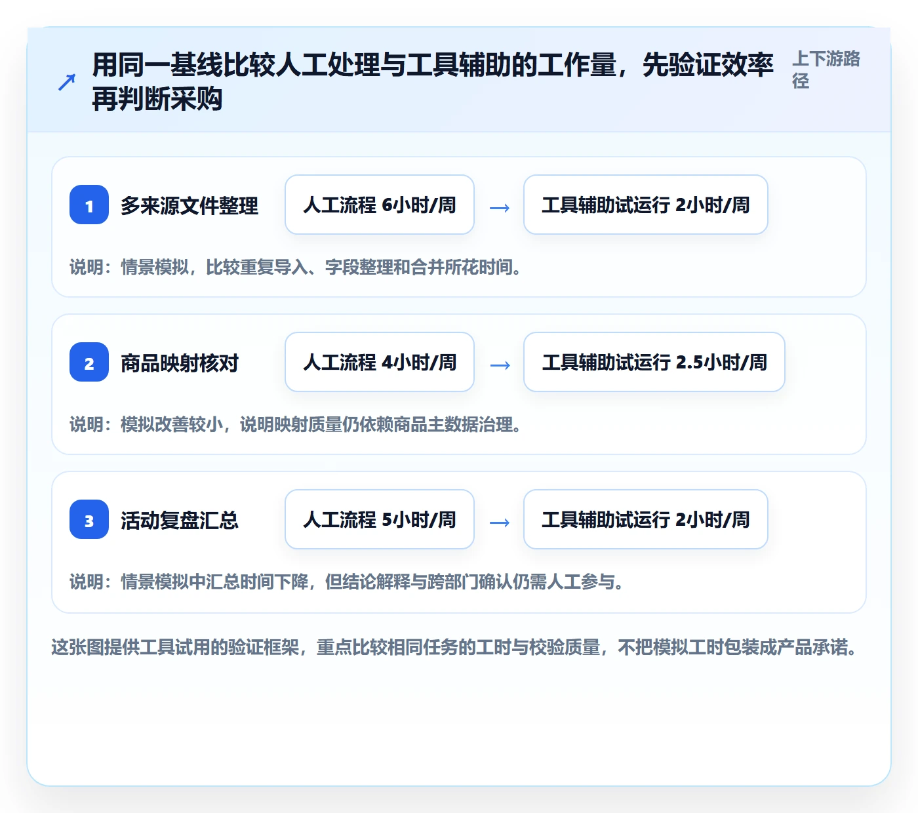Click the 工具辅助试运行 2.5小时/周 box
This screenshot has height=813, width=918.
[x=654, y=362]
